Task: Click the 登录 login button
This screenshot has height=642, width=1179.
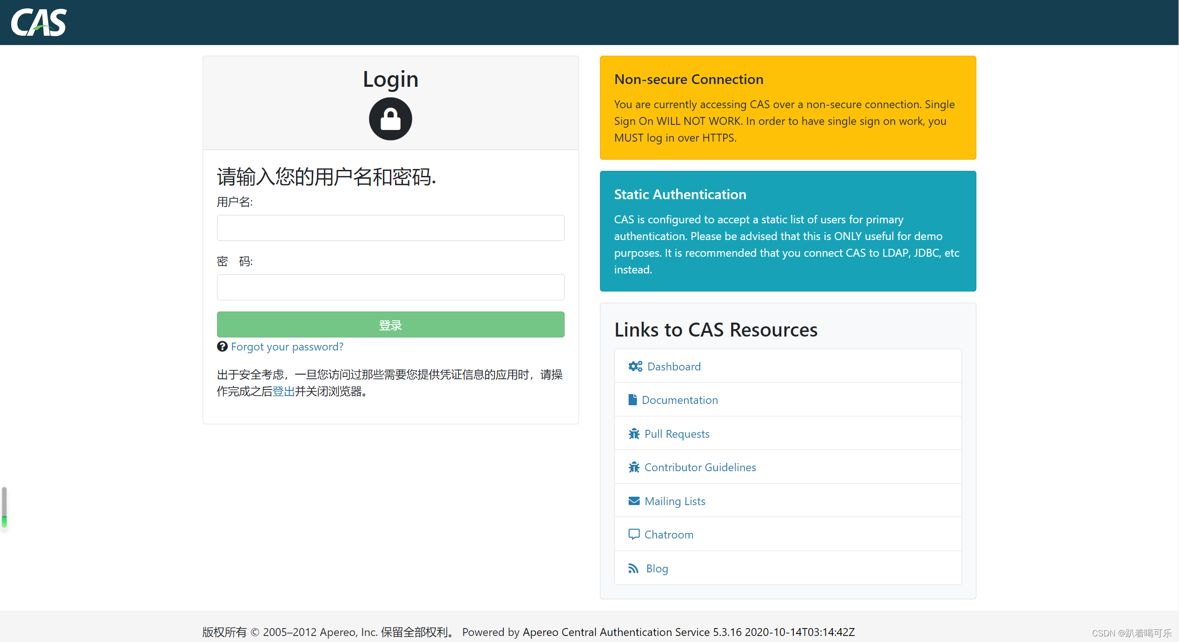Action: [391, 325]
